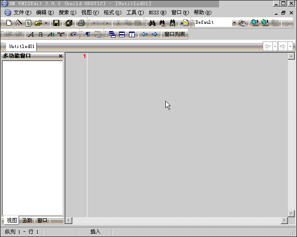Screen dimensions: 297x237
Task: Print the document with printer icon
Action: (x=81, y=23)
